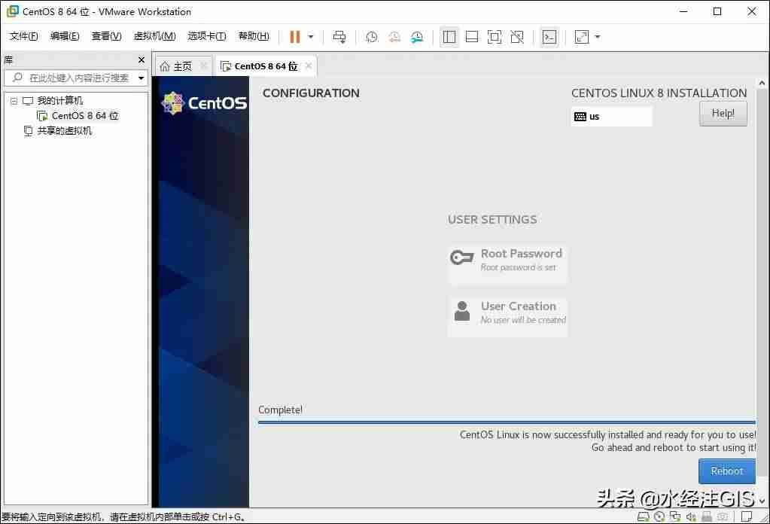Close the CentOS 8 64 位 tab
The height and width of the screenshot is (524, 770).
[x=309, y=65]
